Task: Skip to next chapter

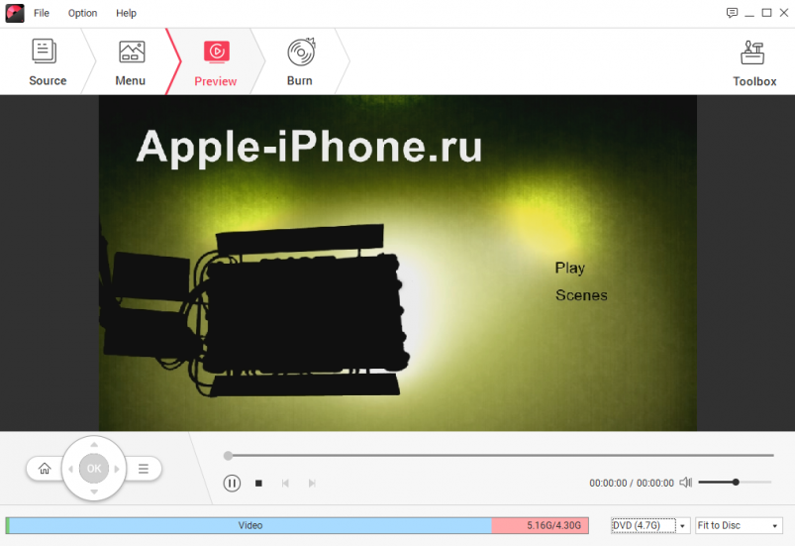Action: pyautogui.click(x=312, y=484)
